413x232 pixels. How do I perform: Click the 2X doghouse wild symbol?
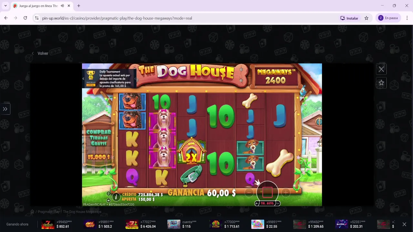coord(192,151)
